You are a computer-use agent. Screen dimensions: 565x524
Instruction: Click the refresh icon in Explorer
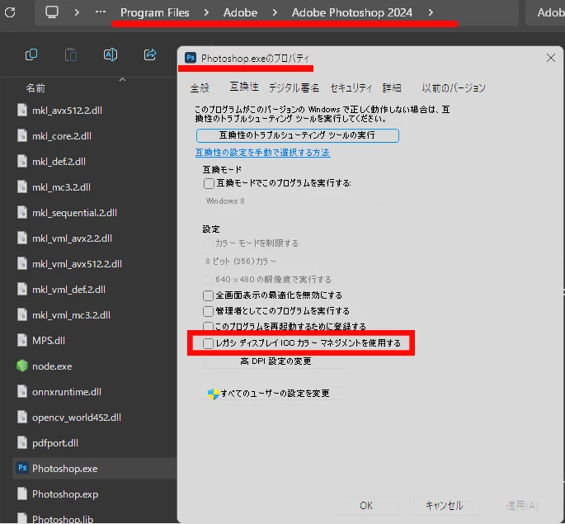tap(10, 12)
